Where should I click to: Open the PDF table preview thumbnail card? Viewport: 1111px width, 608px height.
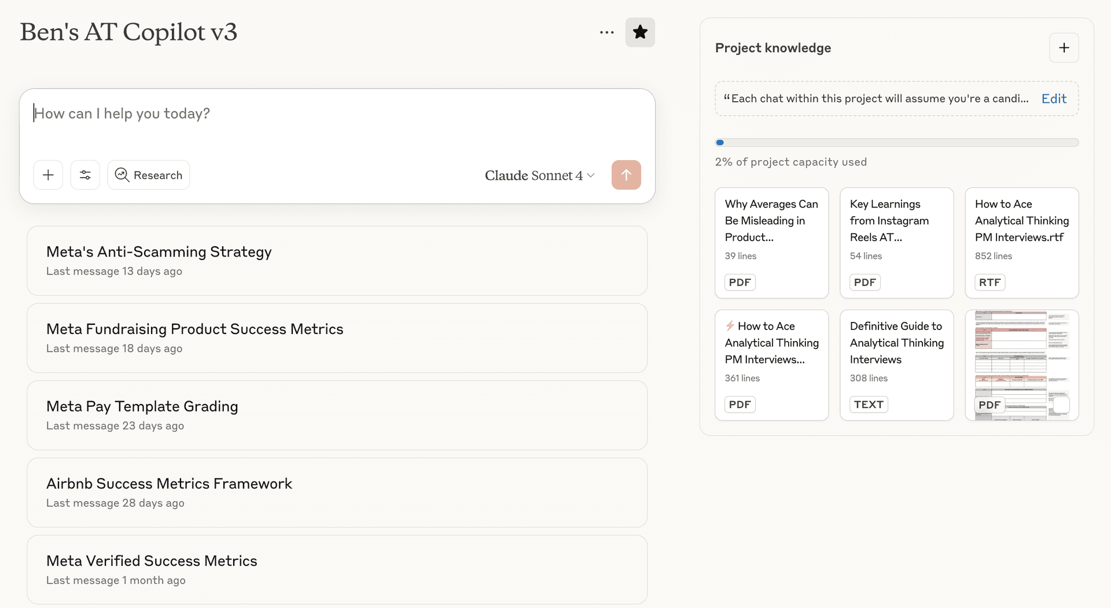1021,365
